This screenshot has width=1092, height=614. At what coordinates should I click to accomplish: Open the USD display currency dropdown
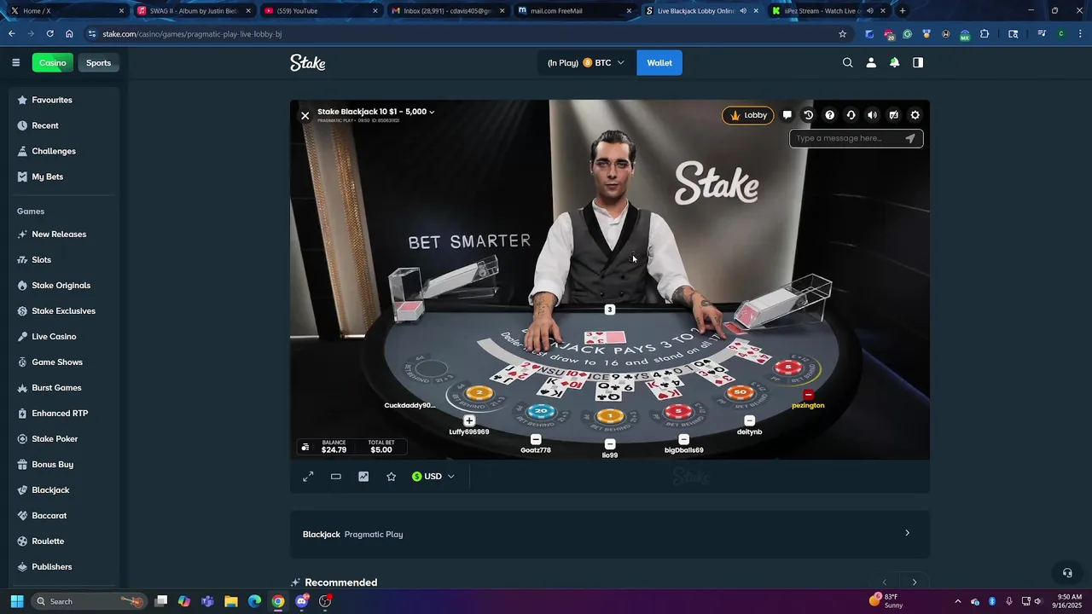point(433,477)
